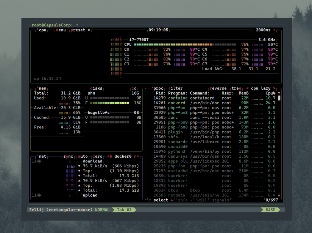Screen dimensions: 312x233
Task: Click the Pid: column header
Action: 161,93
